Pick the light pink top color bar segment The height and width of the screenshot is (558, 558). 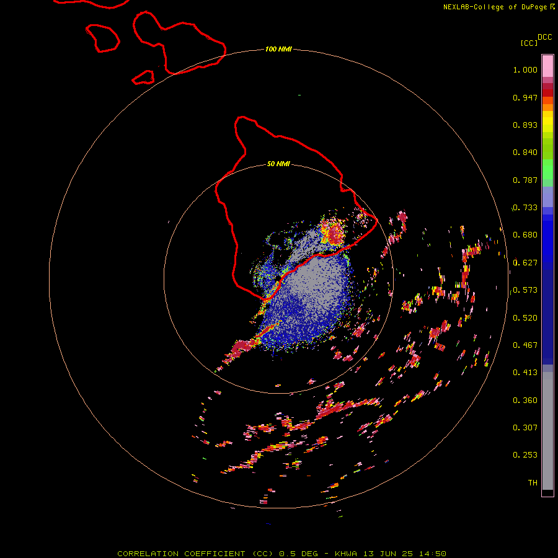[547, 66]
